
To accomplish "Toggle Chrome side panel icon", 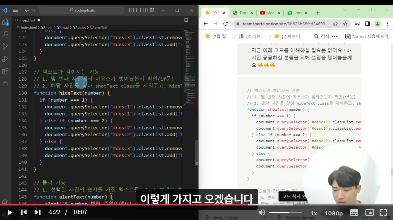I will (368, 24).
